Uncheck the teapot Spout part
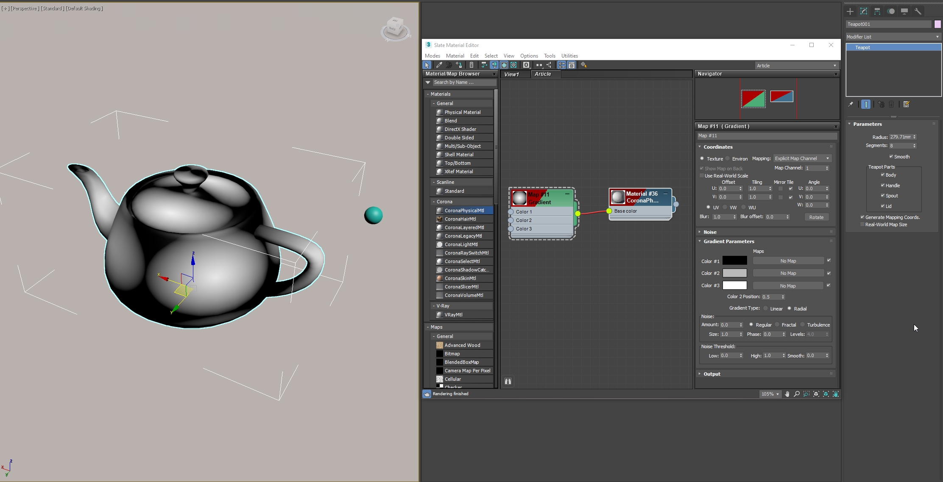The image size is (943, 482). click(x=882, y=196)
